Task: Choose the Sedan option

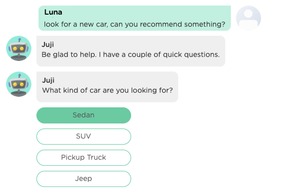Action: click(x=84, y=115)
